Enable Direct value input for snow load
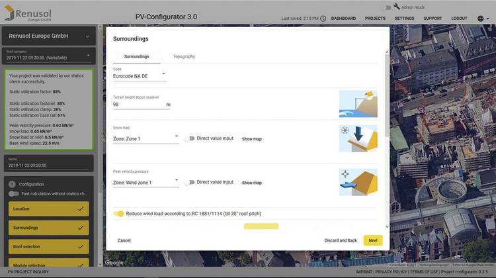496x278 pixels. [x=189, y=138]
